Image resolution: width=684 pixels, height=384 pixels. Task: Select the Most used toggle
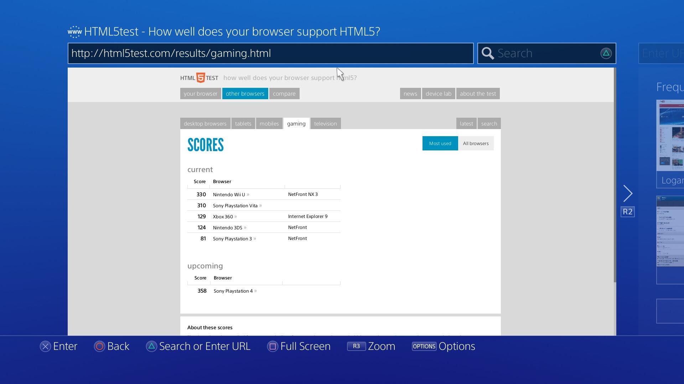(440, 143)
